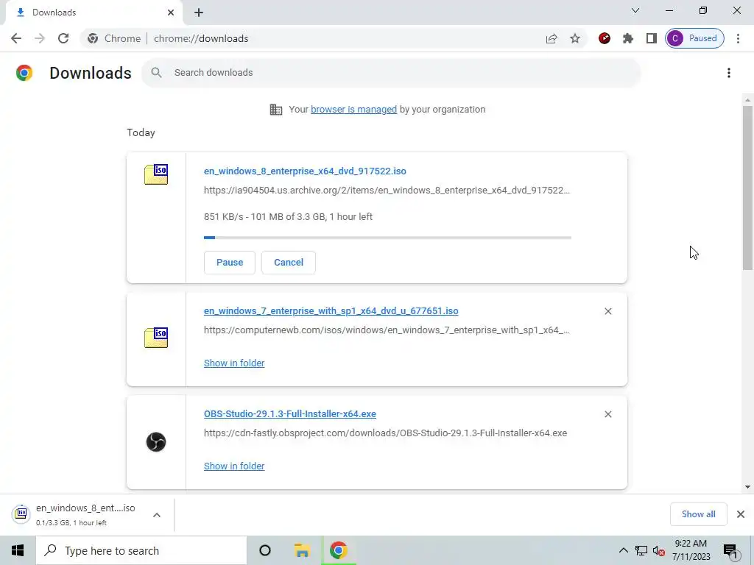Pause the Windows 8 ISO download
754x565 pixels.
click(x=230, y=263)
